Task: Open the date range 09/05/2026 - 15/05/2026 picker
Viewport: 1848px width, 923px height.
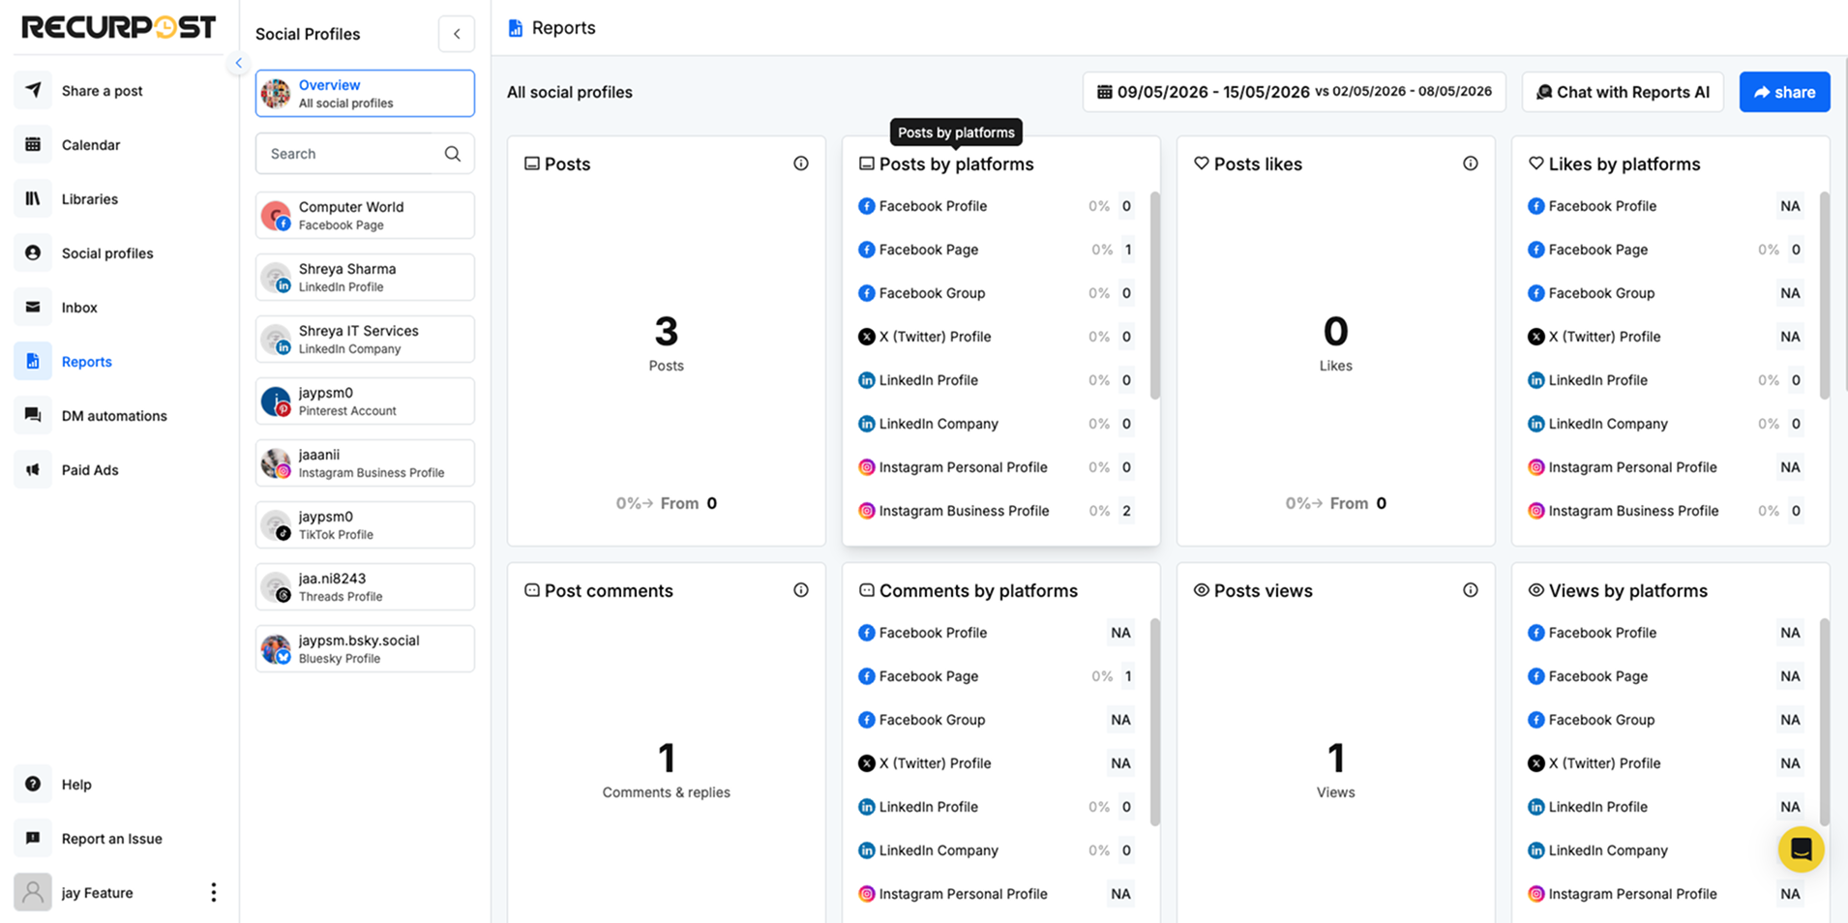Action: click(x=1294, y=92)
